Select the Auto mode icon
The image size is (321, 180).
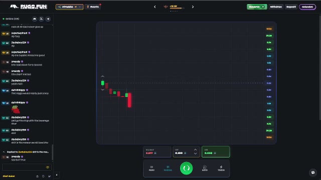tap(205, 168)
